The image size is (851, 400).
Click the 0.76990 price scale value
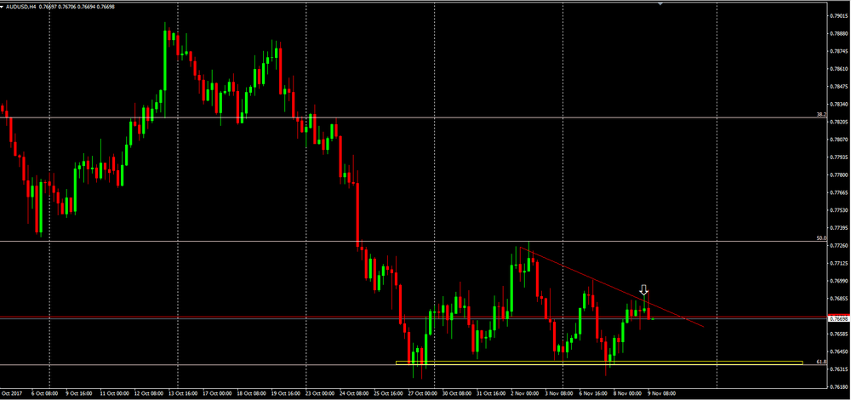click(840, 281)
